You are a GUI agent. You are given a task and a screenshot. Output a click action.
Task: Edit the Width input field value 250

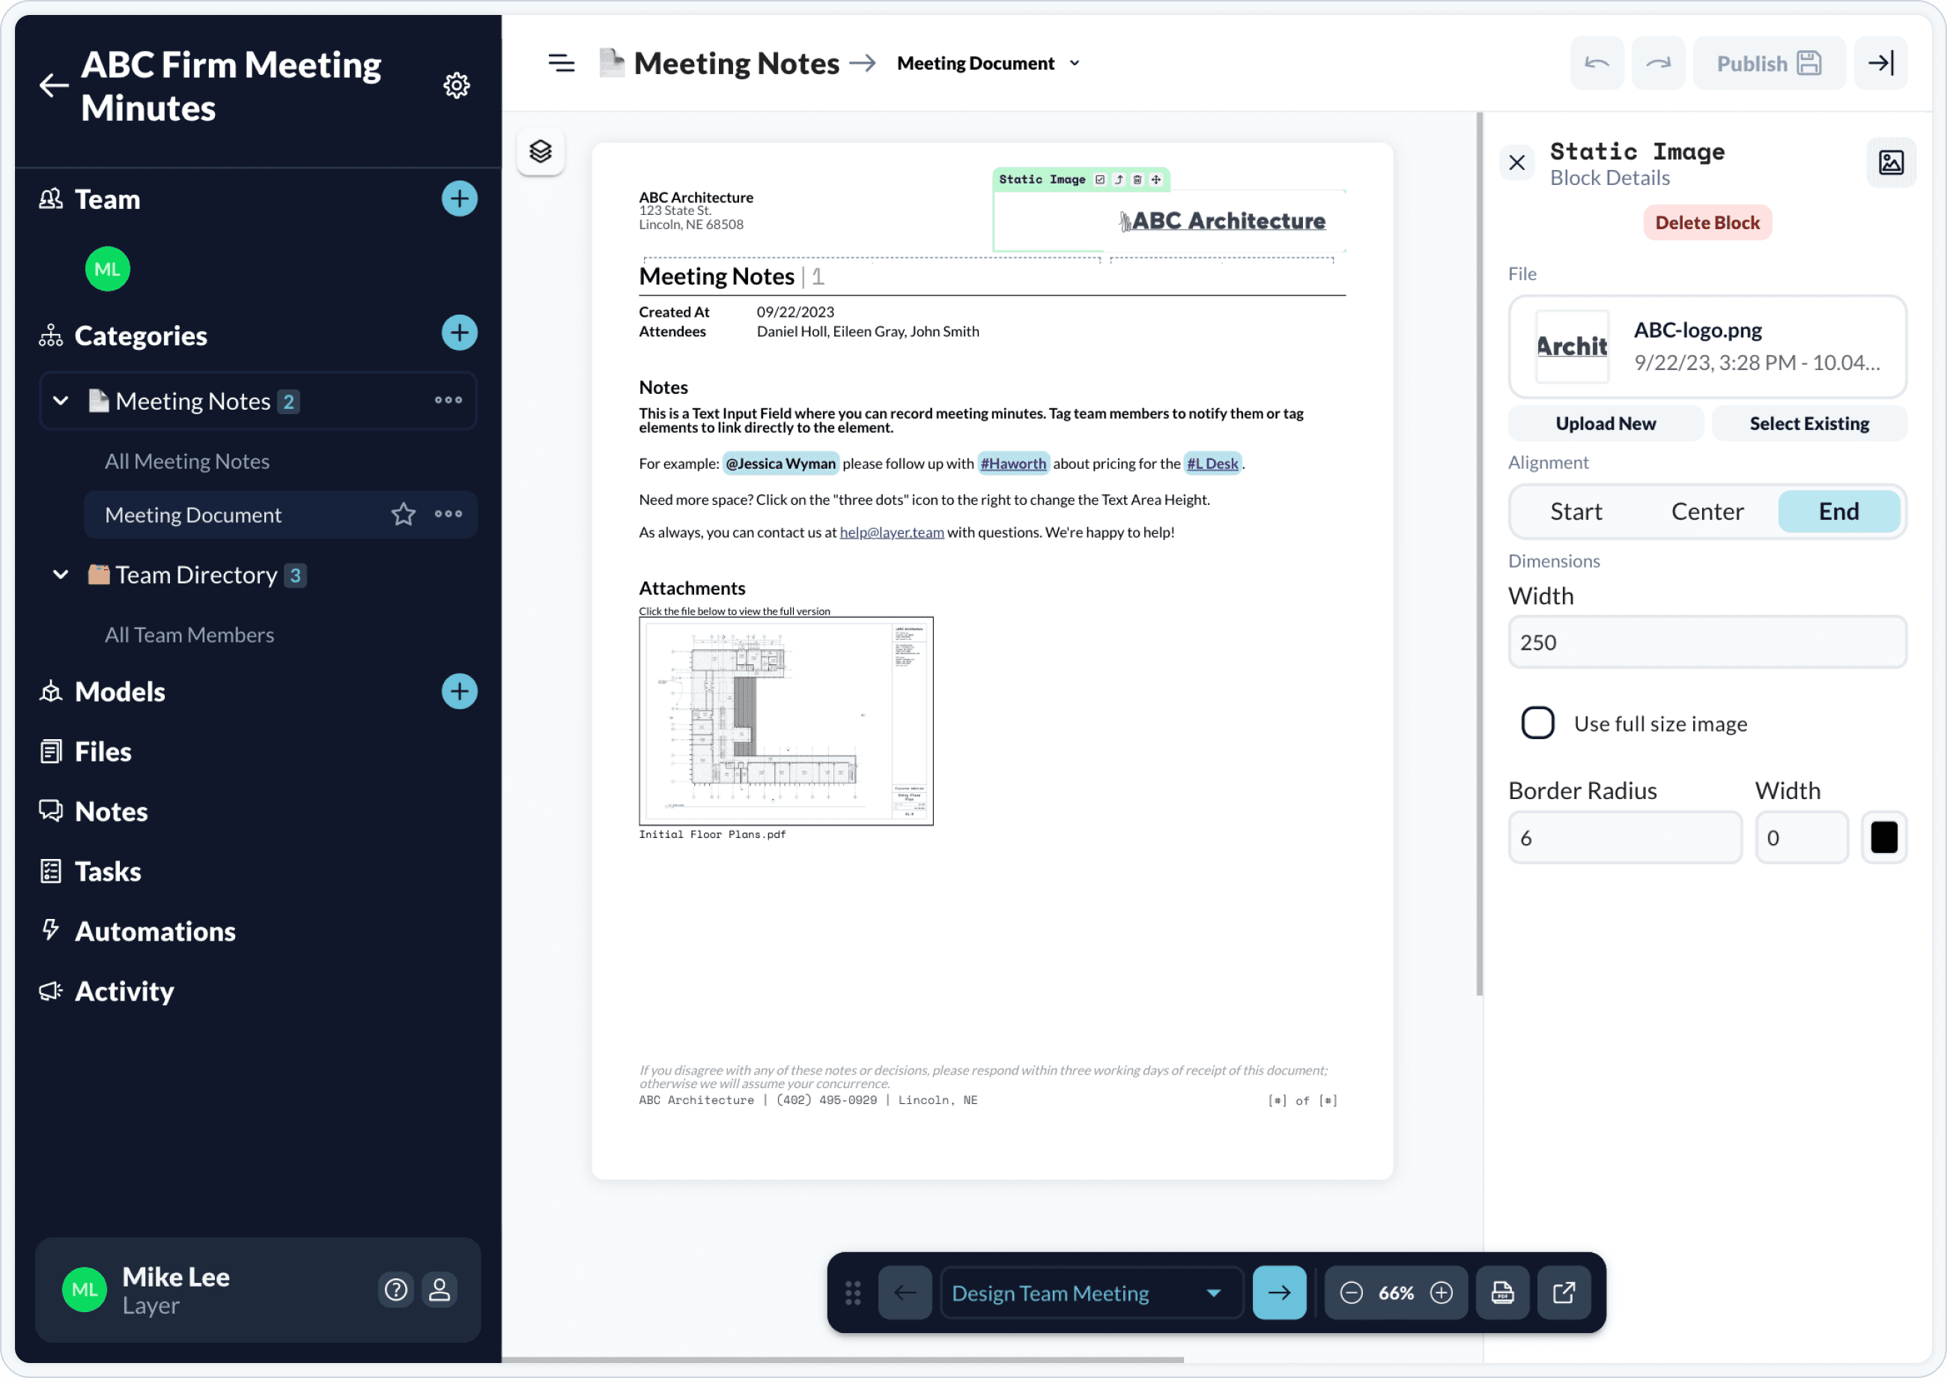pyautogui.click(x=1705, y=641)
